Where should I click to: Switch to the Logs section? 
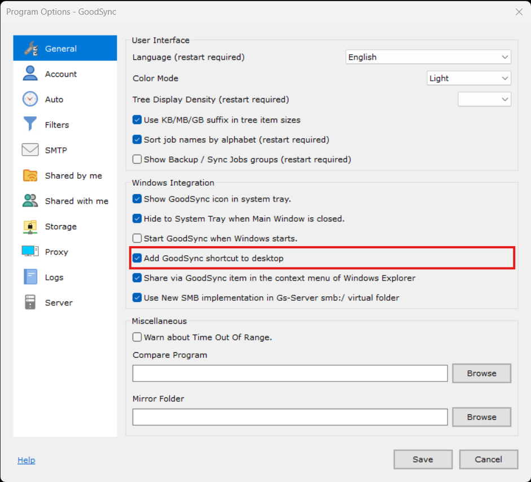pyautogui.click(x=54, y=277)
